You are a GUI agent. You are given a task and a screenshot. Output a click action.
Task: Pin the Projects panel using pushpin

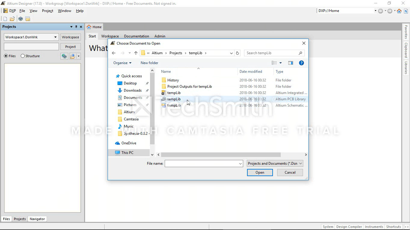76,27
